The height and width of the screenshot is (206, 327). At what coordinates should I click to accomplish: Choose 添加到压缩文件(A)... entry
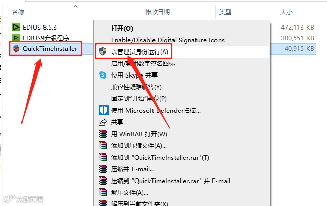tap(139, 145)
